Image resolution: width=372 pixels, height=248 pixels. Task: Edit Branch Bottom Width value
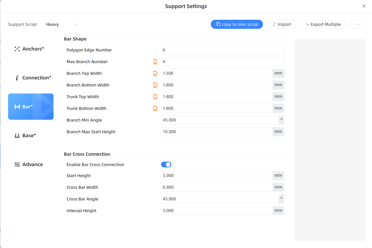217,85
